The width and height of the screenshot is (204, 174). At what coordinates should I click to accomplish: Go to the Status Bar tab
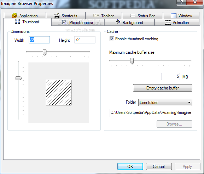pos(142,16)
